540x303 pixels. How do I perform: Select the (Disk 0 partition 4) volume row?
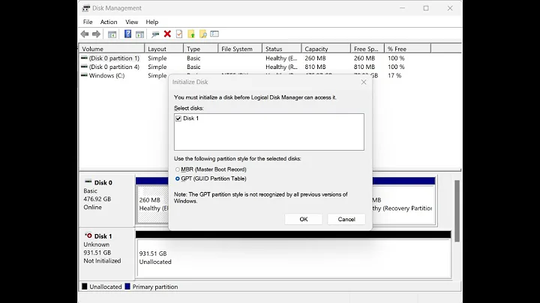270,67
